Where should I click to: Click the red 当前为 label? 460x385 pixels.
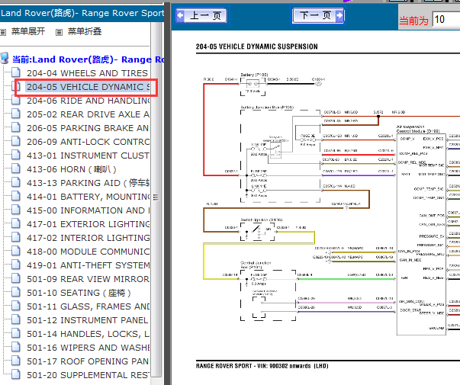pyautogui.click(x=413, y=21)
